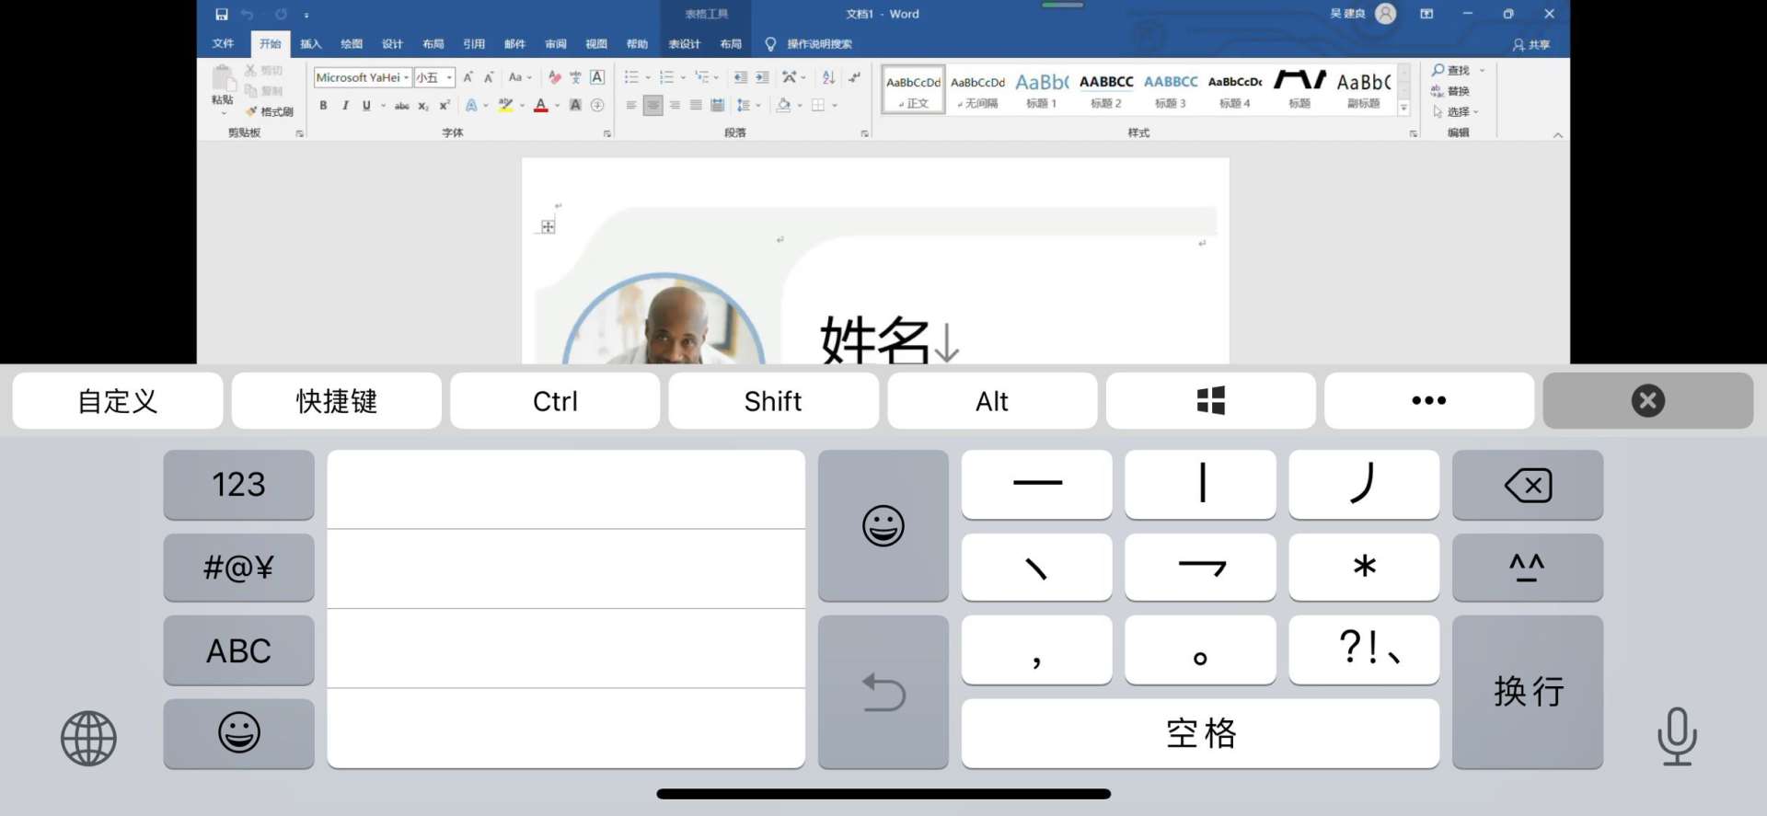Click the Windows logo key on the keyboard bar
The width and height of the screenshot is (1767, 816).
[x=1210, y=400]
